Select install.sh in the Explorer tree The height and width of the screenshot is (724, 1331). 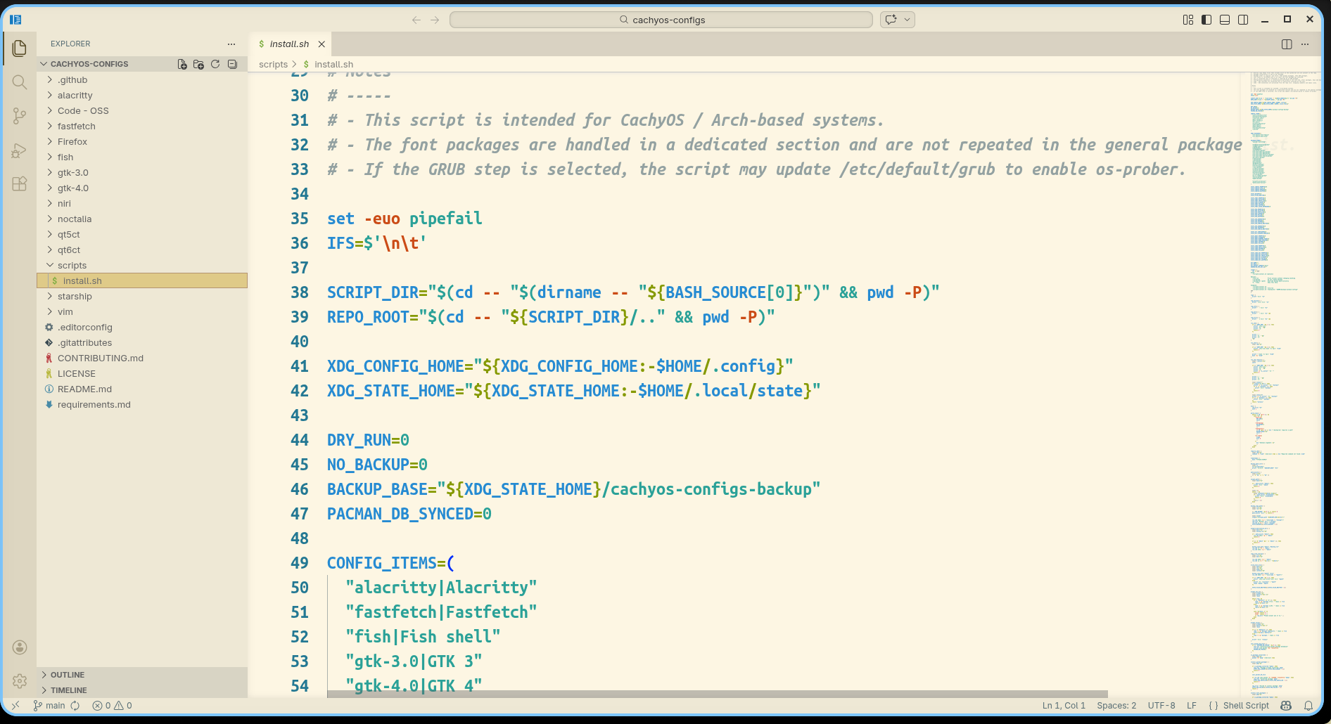click(142, 281)
